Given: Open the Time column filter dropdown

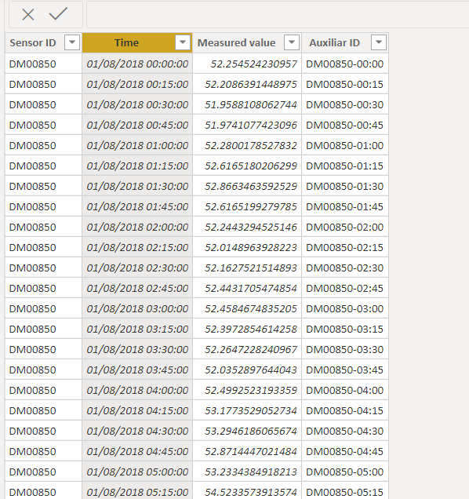Looking at the screenshot, I should (183, 42).
